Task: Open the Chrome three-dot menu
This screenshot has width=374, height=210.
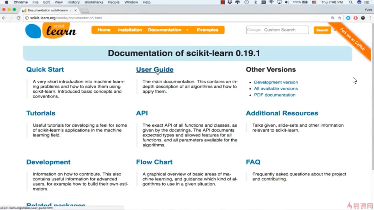Action: 370,18
